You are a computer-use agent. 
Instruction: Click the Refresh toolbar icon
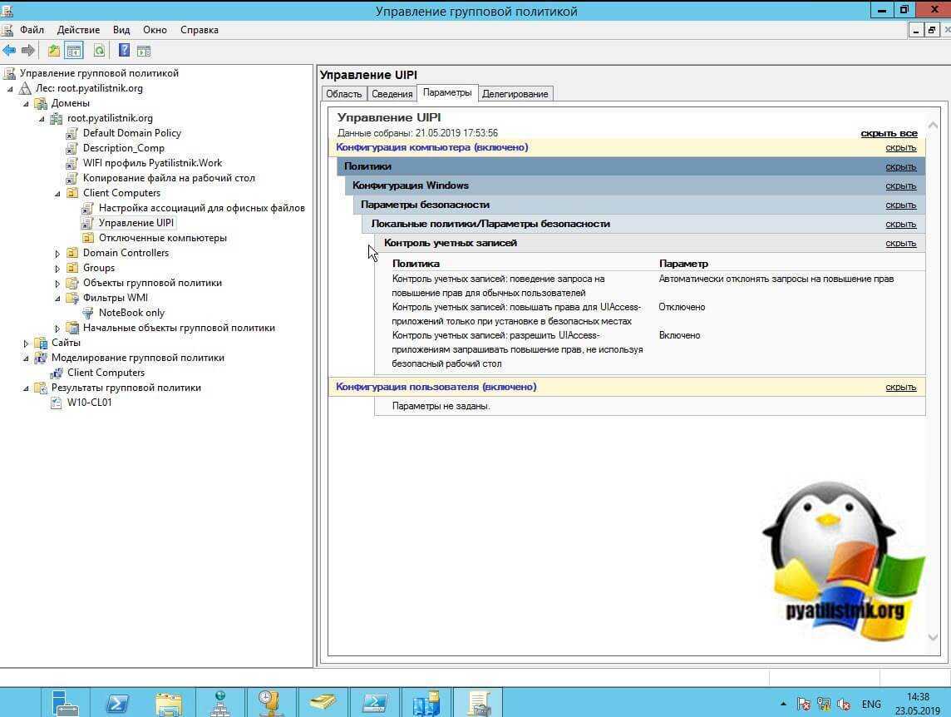click(x=99, y=51)
